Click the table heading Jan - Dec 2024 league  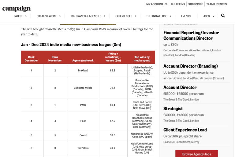tap(71, 45)
